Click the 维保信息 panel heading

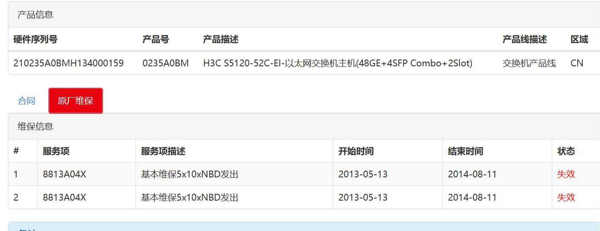(x=35, y=126)
